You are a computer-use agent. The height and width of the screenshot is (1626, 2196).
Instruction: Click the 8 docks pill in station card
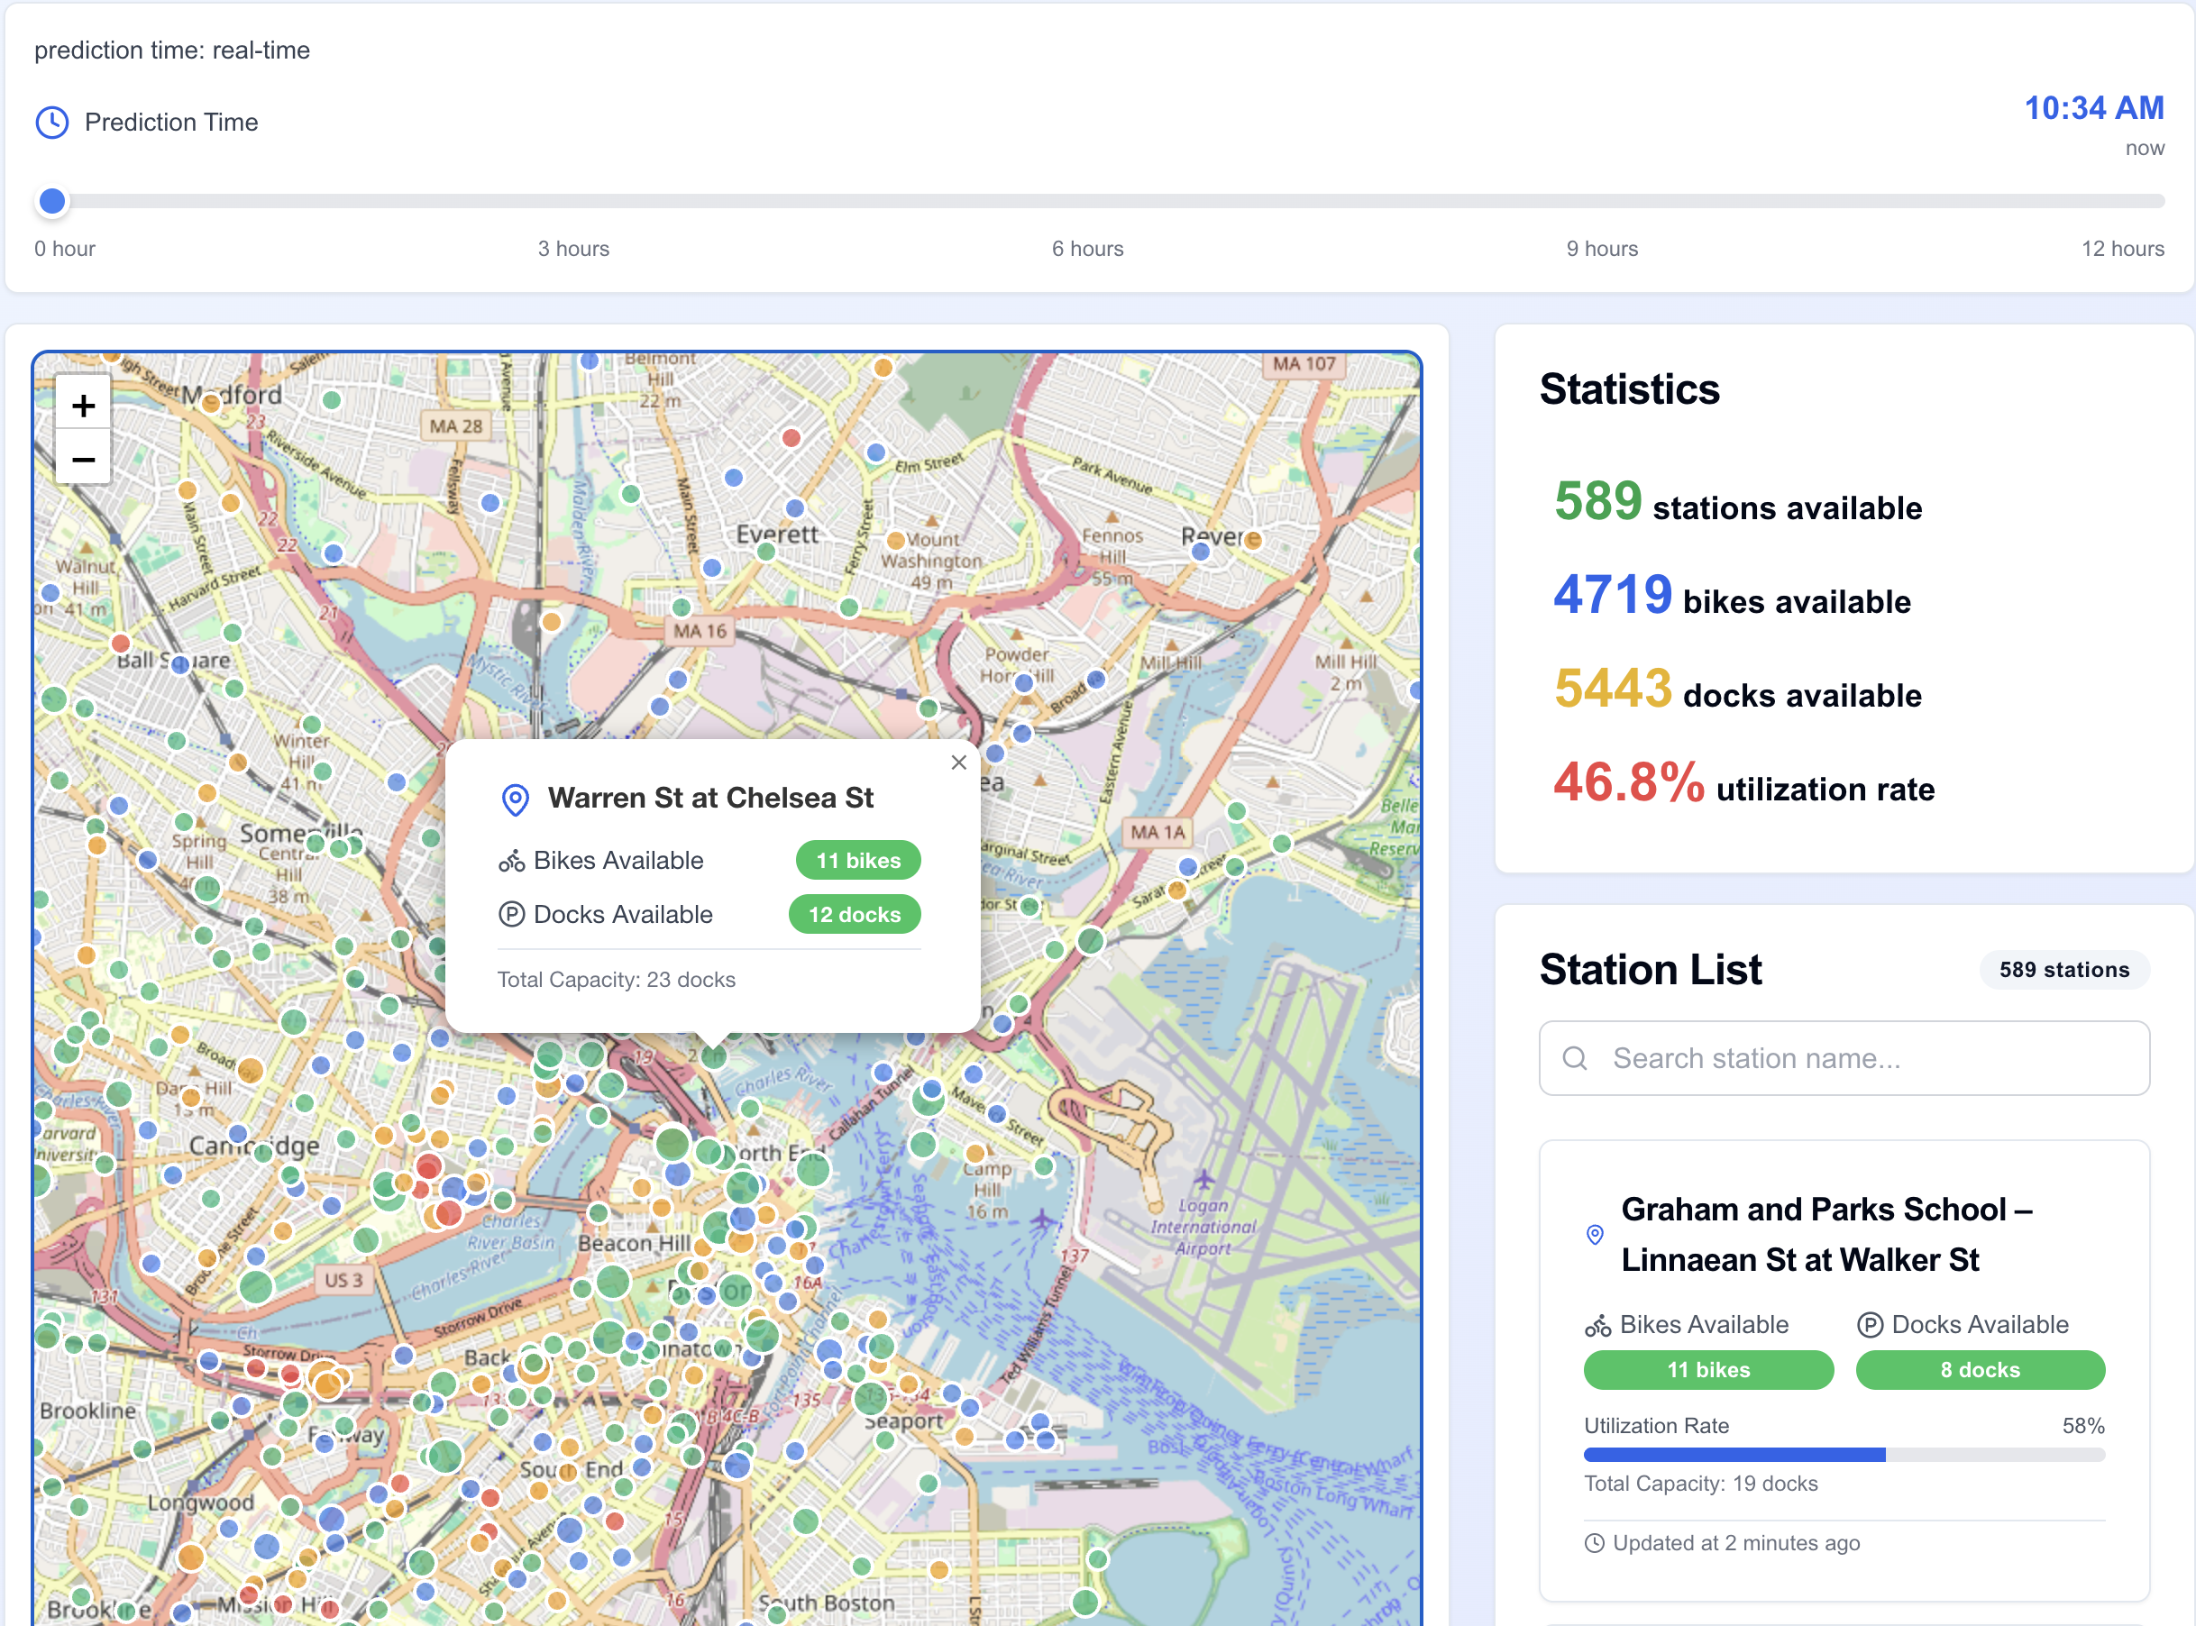pos(1980,1370)
